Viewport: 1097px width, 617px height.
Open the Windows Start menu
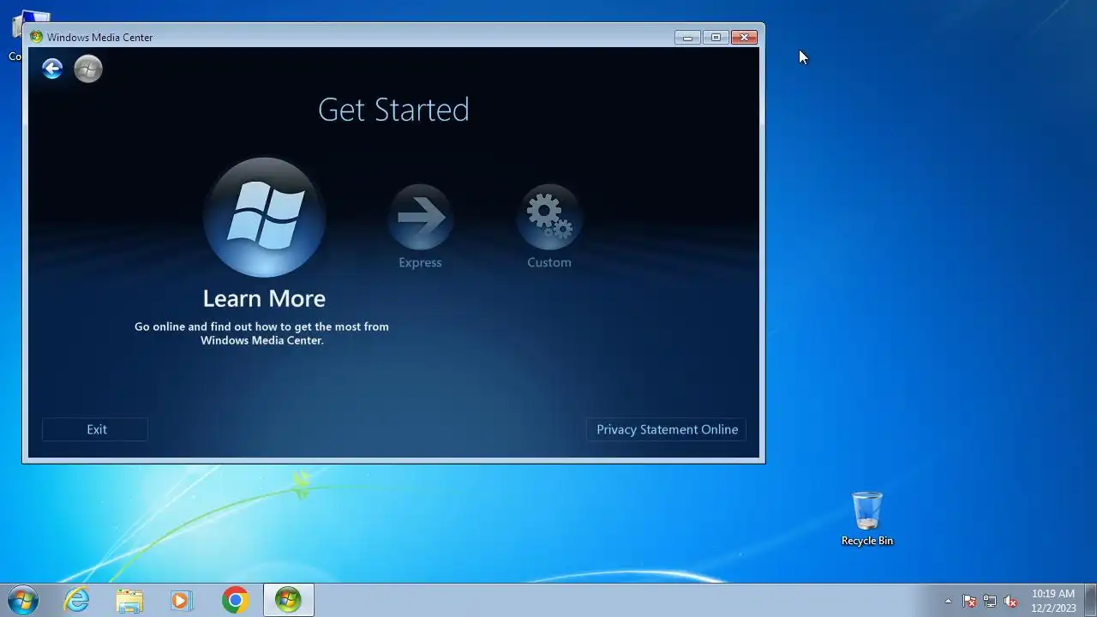23,600
